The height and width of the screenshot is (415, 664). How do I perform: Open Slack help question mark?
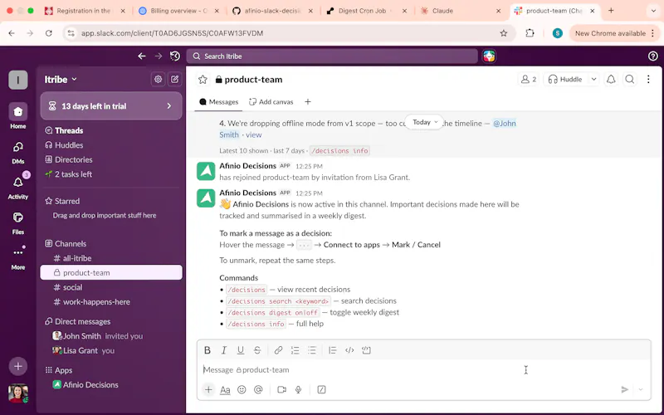pos(653,56)
